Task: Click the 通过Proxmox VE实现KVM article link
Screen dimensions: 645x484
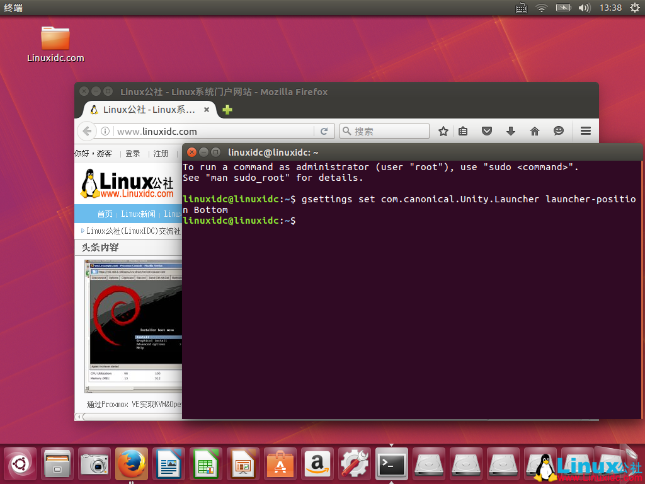Action: [134, 405]
